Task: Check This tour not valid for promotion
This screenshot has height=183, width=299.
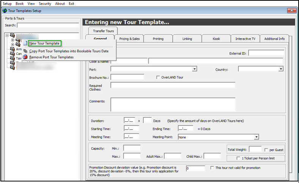Action: [212, 168]
